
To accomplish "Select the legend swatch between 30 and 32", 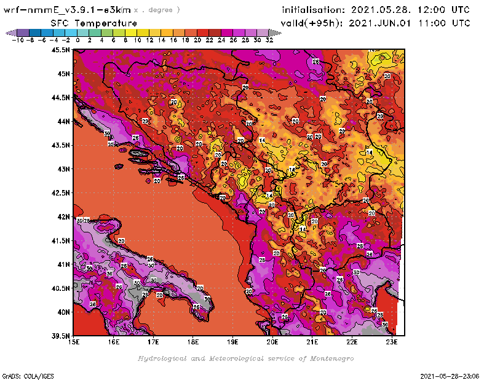I will 263,33.
